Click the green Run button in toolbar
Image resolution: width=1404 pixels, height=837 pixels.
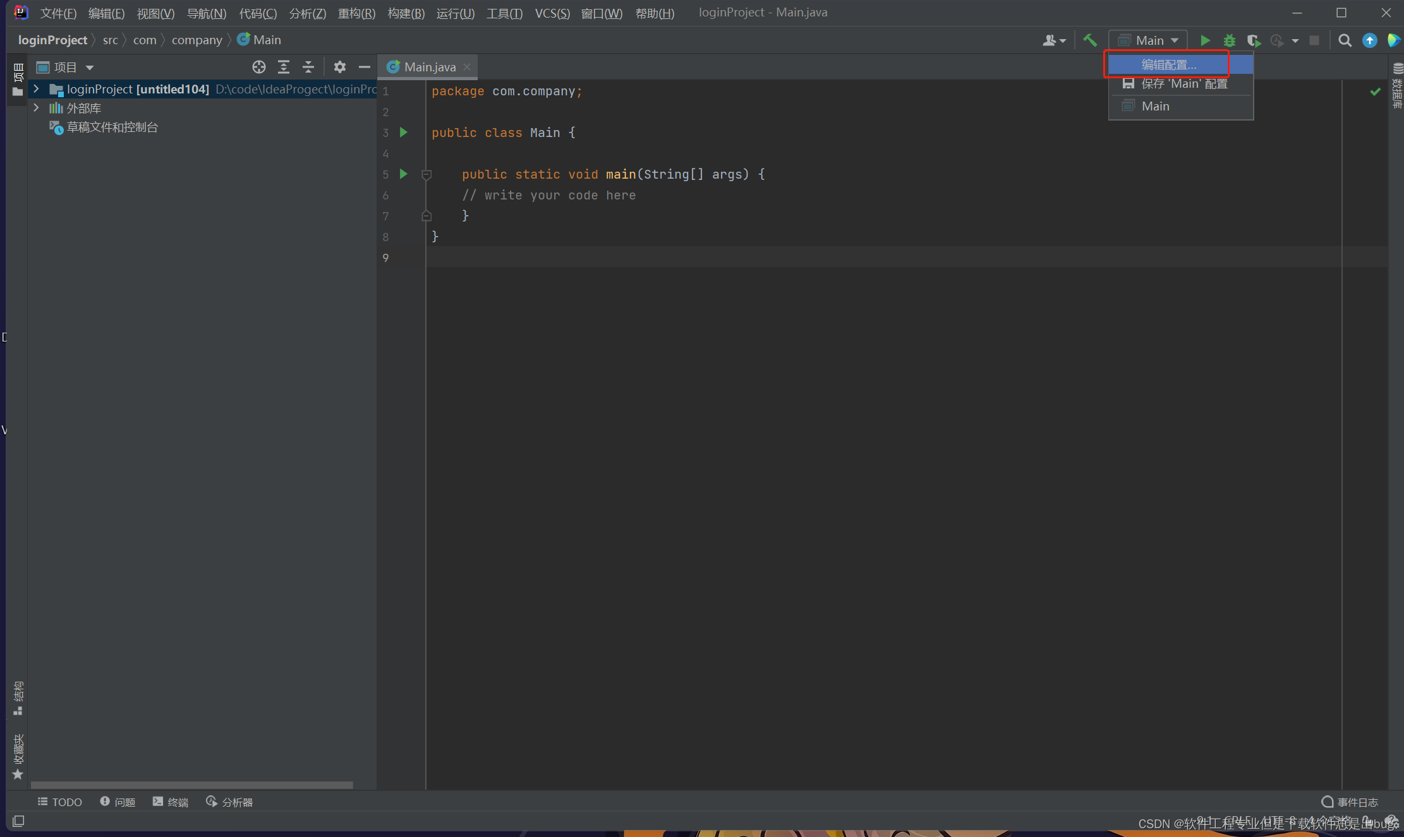[x=1205, y=40]
